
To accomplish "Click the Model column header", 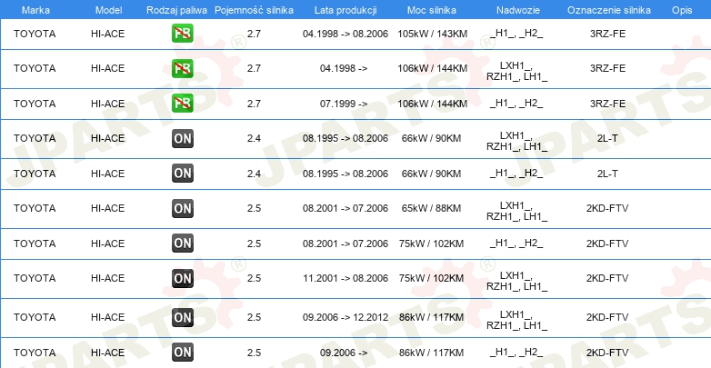I will pos(108,10).
